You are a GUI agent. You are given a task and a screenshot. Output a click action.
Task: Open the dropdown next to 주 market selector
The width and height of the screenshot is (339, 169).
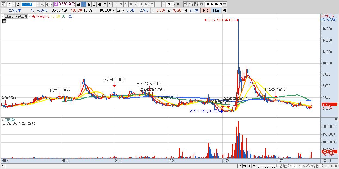click(x=13, y=4)
